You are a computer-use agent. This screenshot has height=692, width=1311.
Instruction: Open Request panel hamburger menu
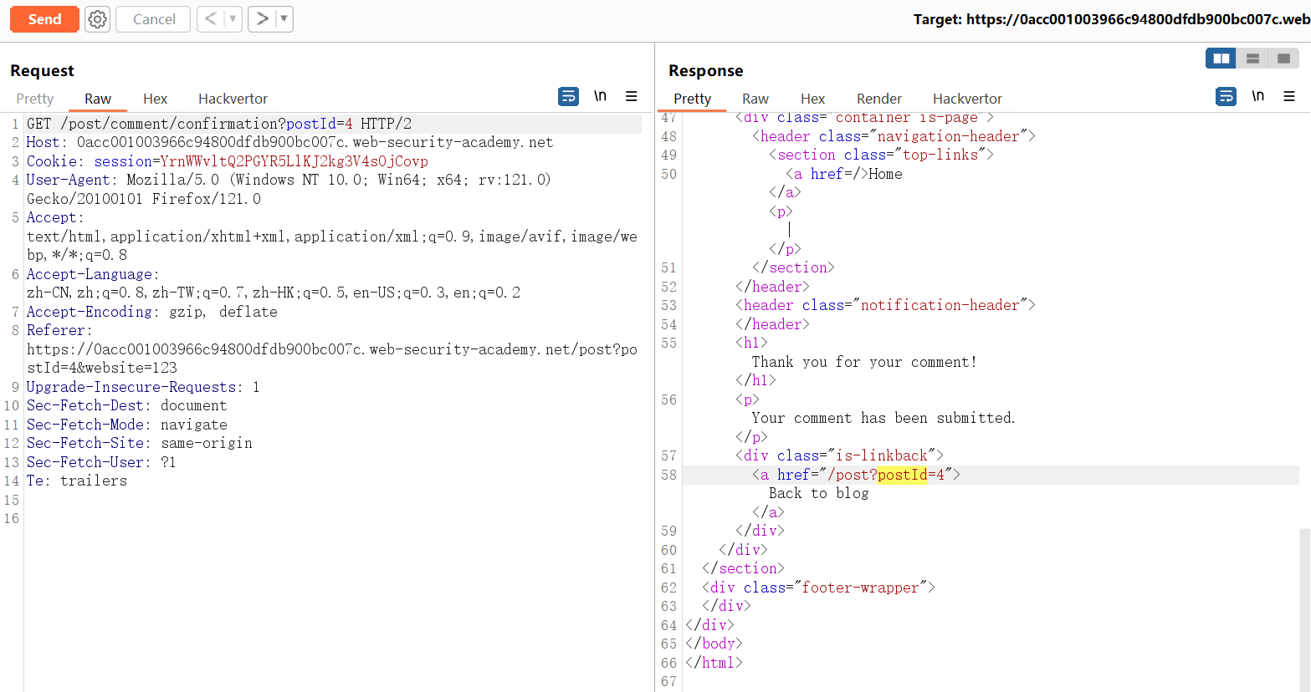(x=632, y=97)
